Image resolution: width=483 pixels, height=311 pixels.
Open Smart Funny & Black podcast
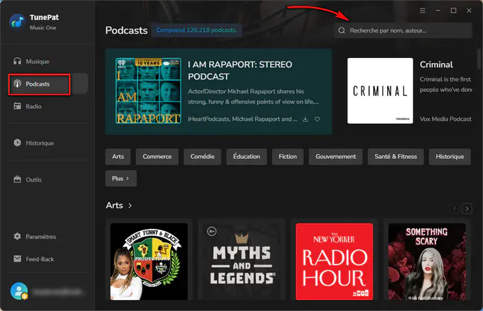(x=149, y=262)
